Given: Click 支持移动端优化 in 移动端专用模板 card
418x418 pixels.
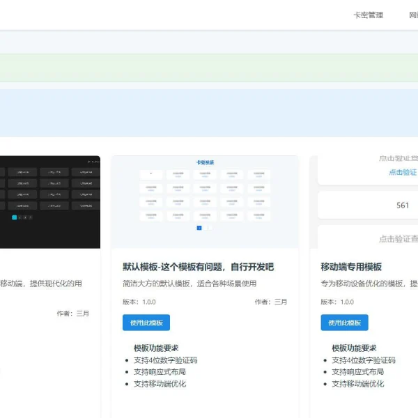Looking at the screenshot, I should click(x=358, y=384).
